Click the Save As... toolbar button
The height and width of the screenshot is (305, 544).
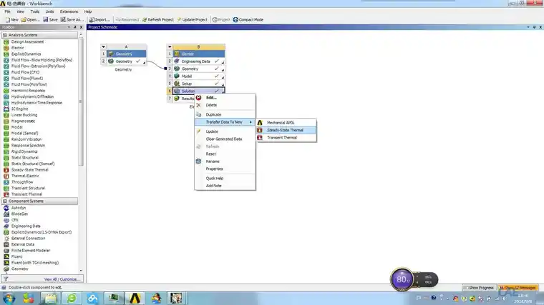coord(72,20)
